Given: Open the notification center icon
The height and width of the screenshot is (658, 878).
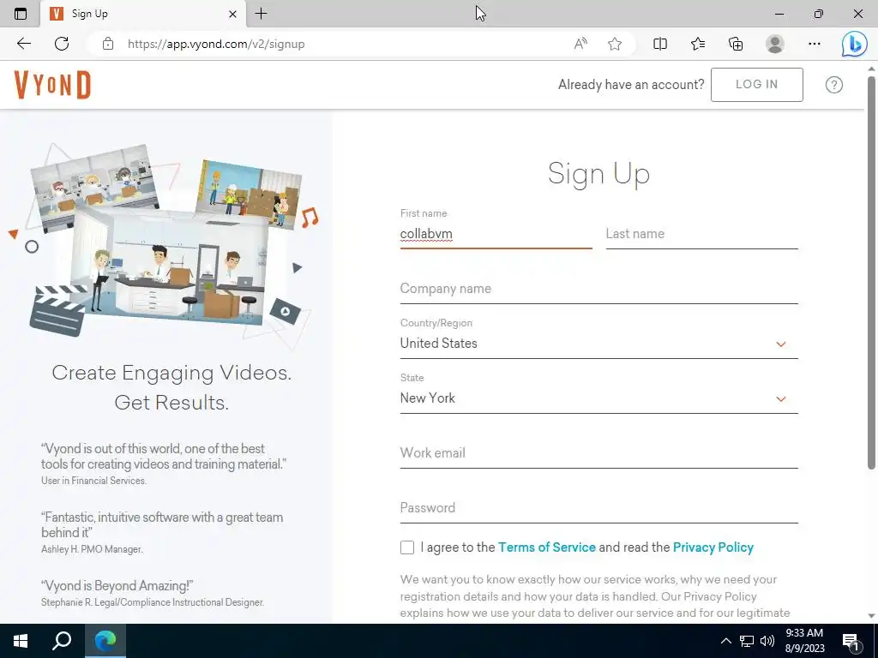Looking at the screenshot, I should click(x=851, y=641).
